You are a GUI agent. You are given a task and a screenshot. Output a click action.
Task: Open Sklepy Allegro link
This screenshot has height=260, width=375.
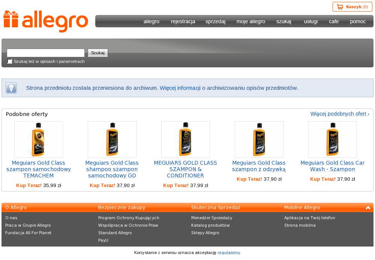click(x=205, y=233)
